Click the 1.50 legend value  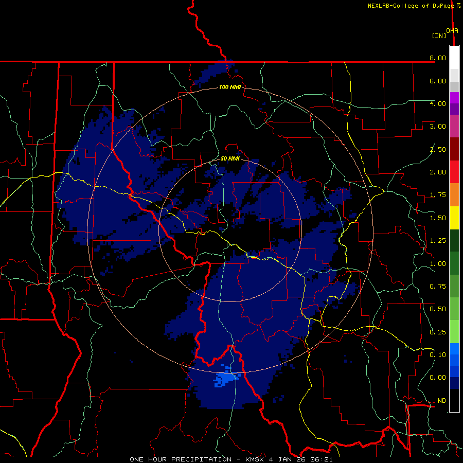pos(438,218)
